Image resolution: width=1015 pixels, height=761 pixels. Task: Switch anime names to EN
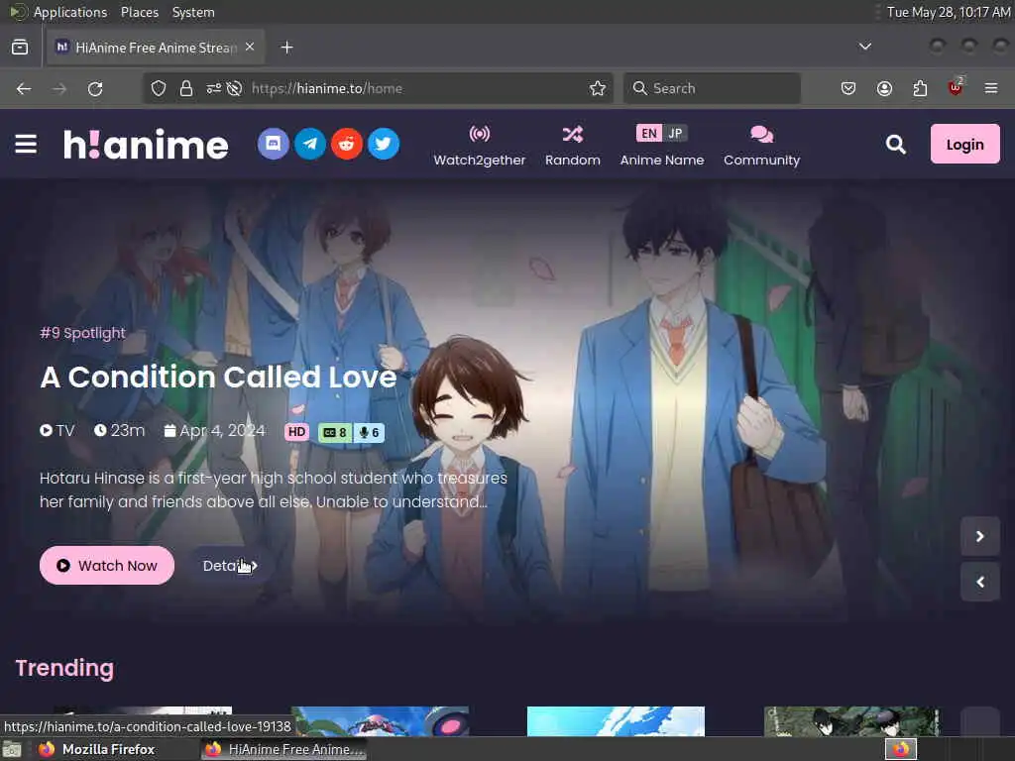click(648, 134)
